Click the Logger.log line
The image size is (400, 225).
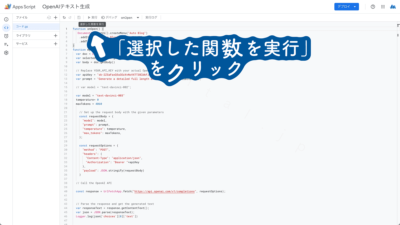click(107, 216)
